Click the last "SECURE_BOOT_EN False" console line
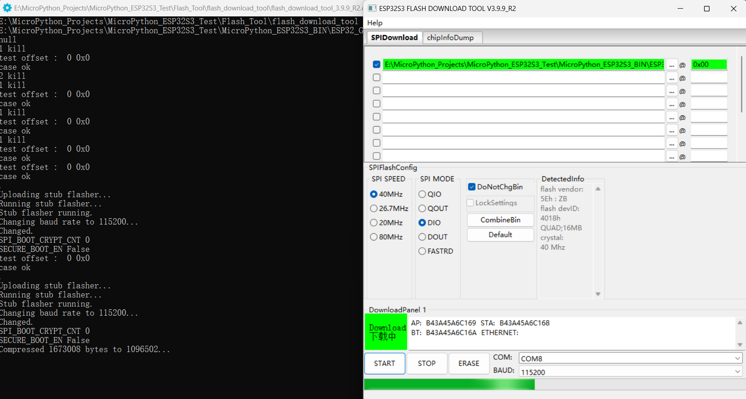The width and height of the screenshot is (746, 399). [x=45, y=340]
